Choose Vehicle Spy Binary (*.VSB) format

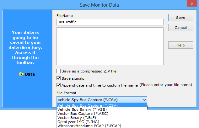pyautogui.click(x=82, y=109)
